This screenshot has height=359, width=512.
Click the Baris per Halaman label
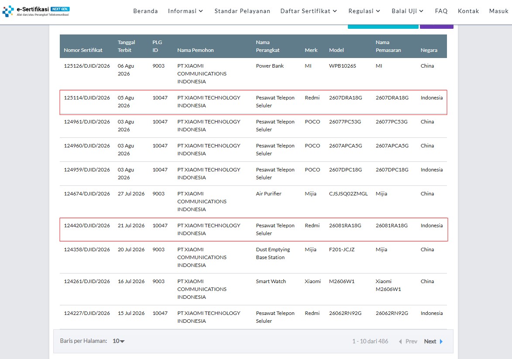click(x=84, y=341)
